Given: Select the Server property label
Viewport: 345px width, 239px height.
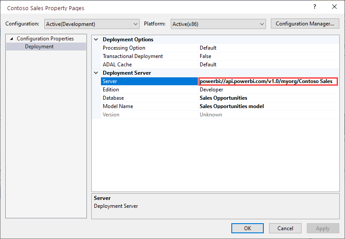Looking at the screenshot, I should (110, 81).
